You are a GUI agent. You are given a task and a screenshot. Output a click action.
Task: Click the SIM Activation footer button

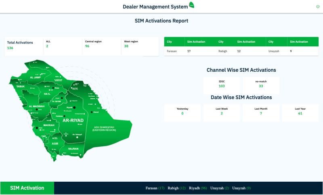click(x=27, y=188)
